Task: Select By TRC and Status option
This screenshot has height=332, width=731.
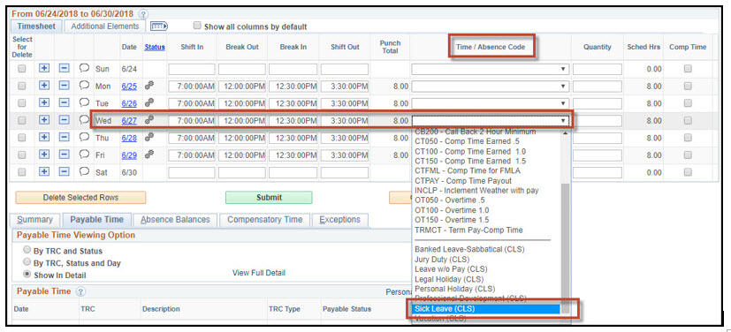Action: 27,250
